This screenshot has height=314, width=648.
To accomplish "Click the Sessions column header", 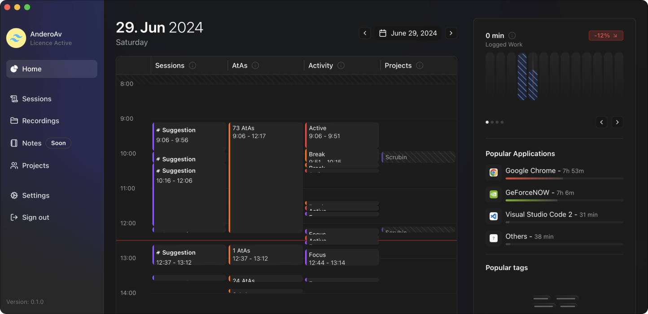I will (170, 65).
